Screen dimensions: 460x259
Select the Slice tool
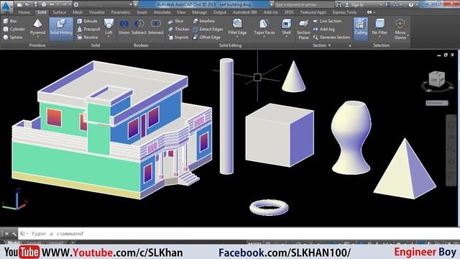click(175, 21)
